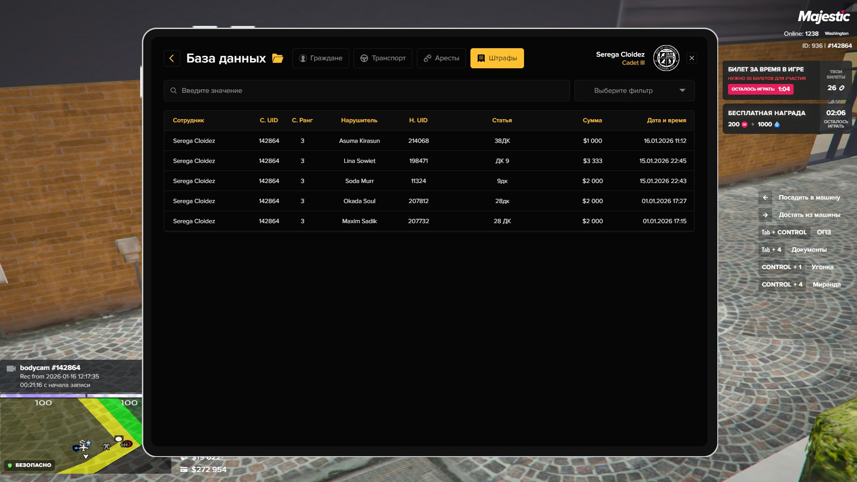Open the Транспорт tab
This screenshot has height=482, width=857.
coord(383,58)
